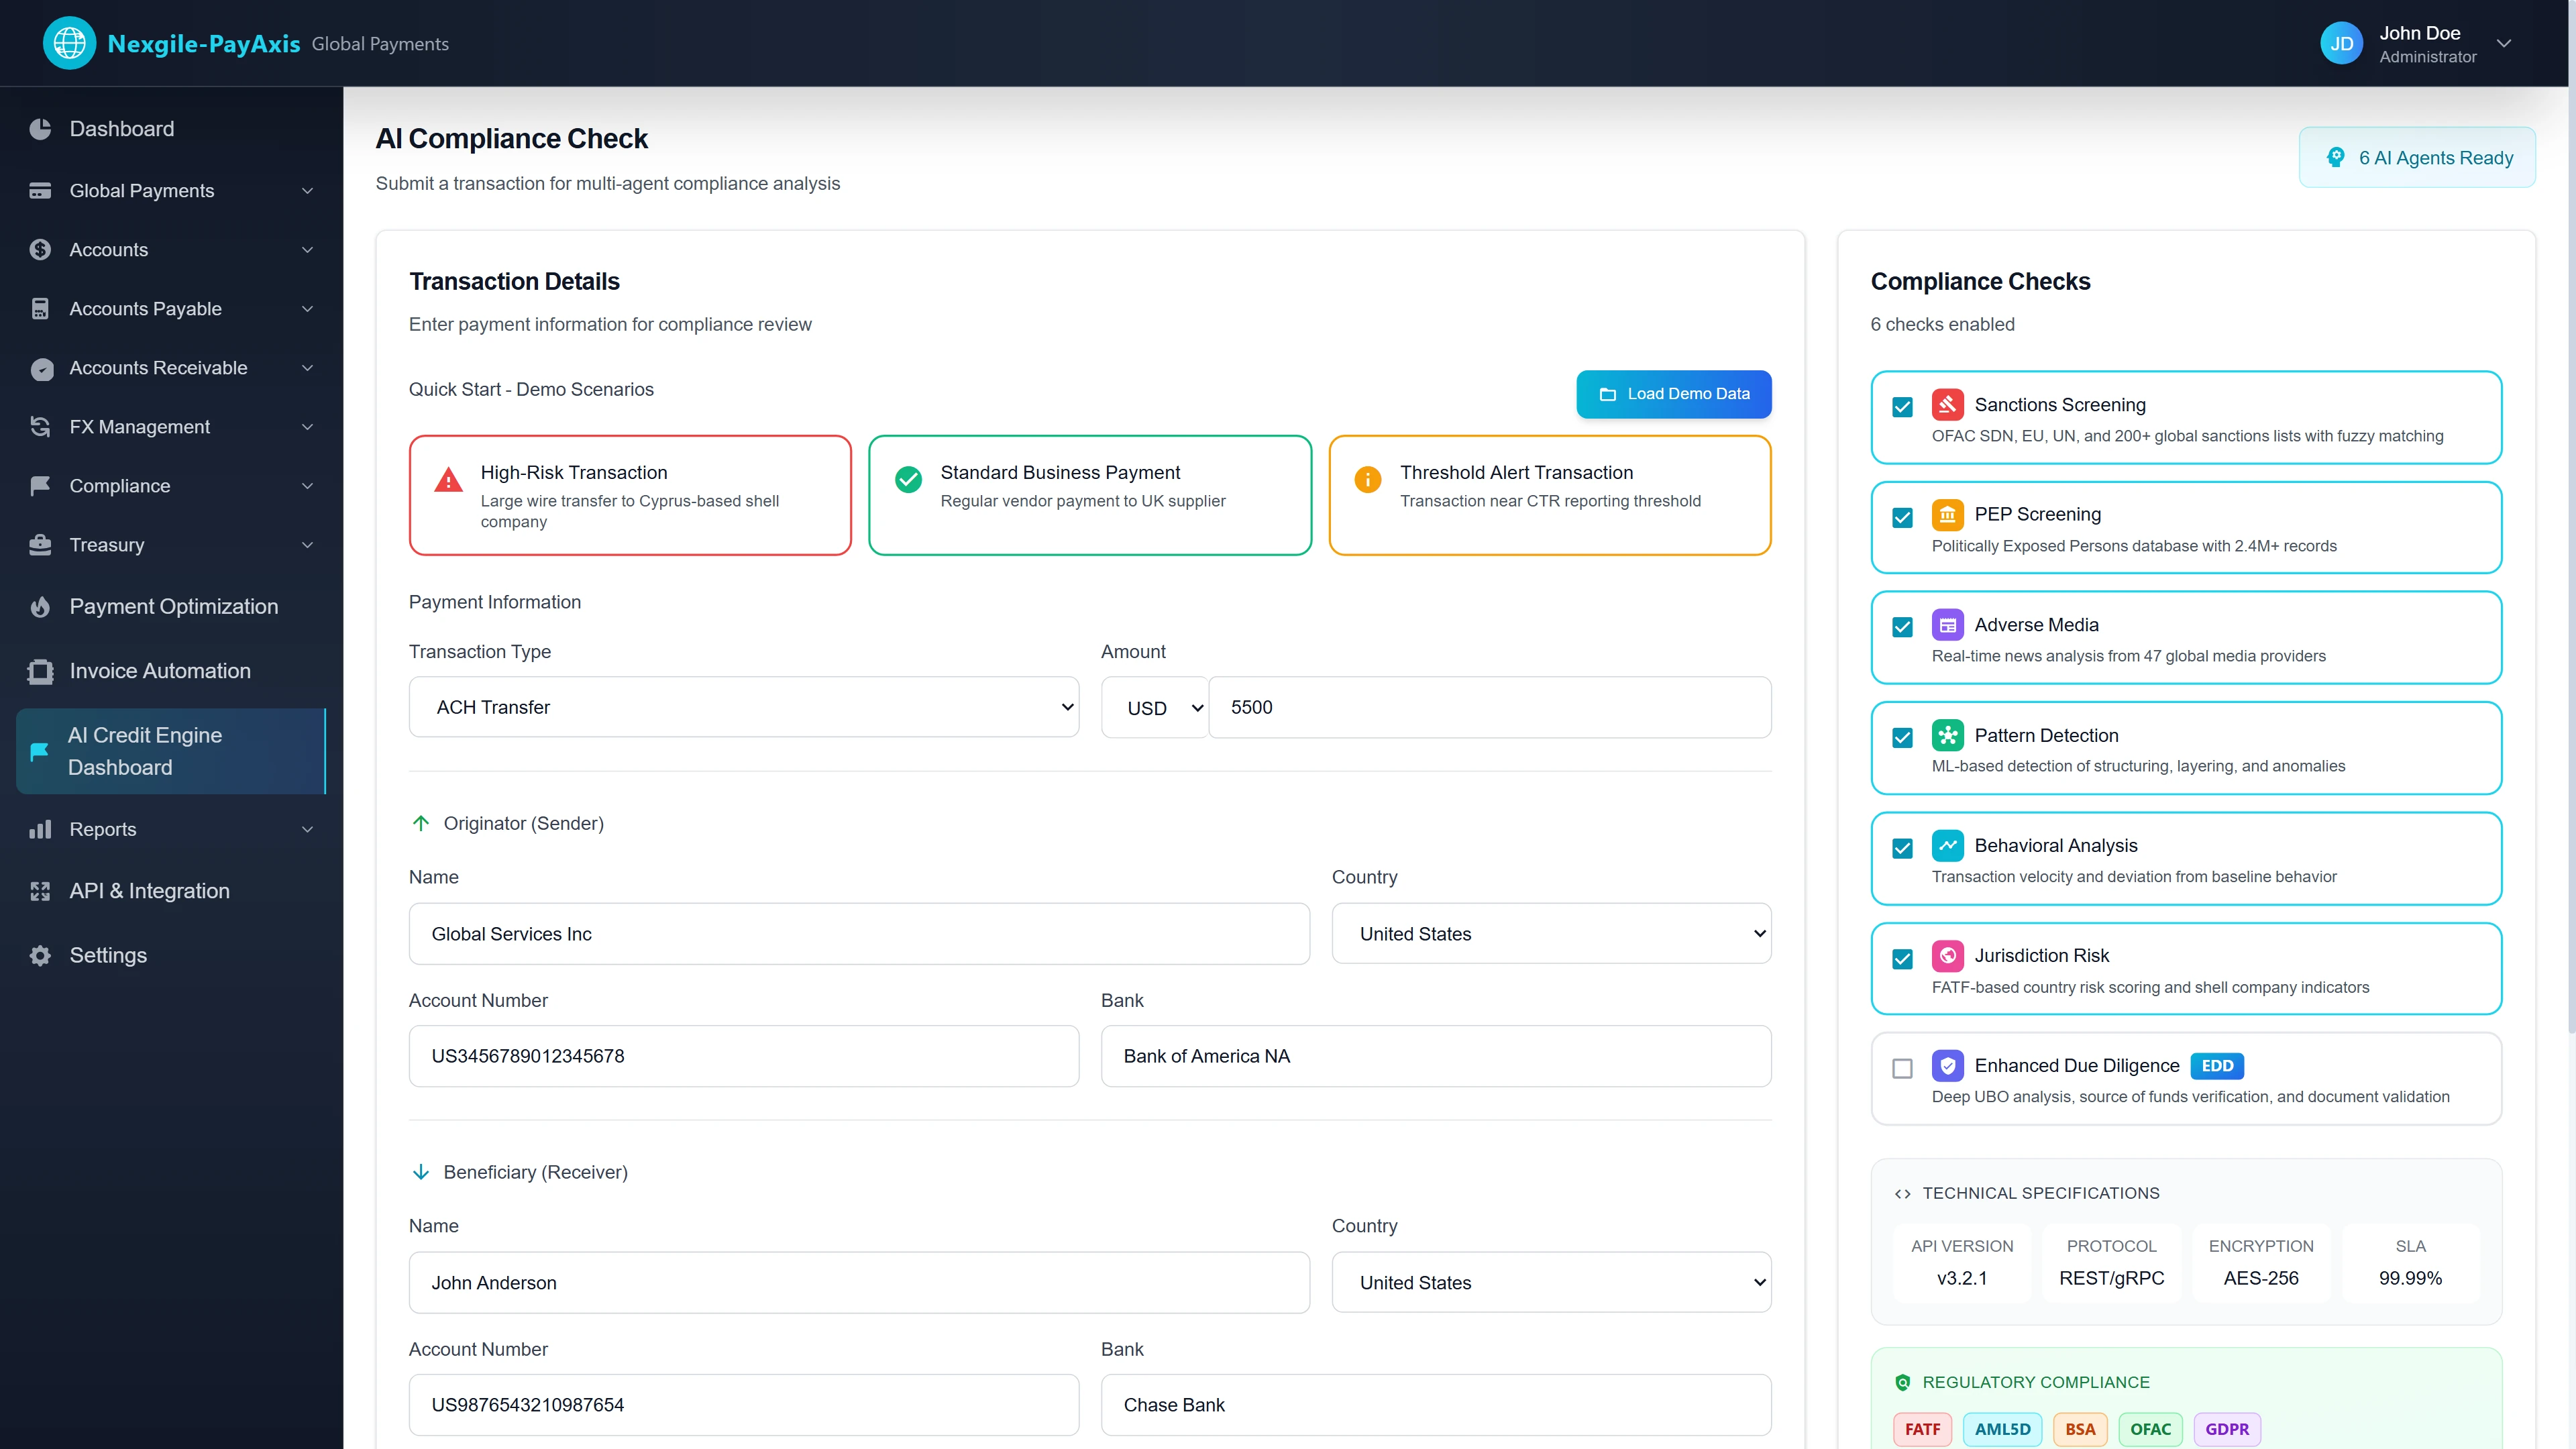
Task: Click the Invoice Automation sidebar icon
Action: 40,670
